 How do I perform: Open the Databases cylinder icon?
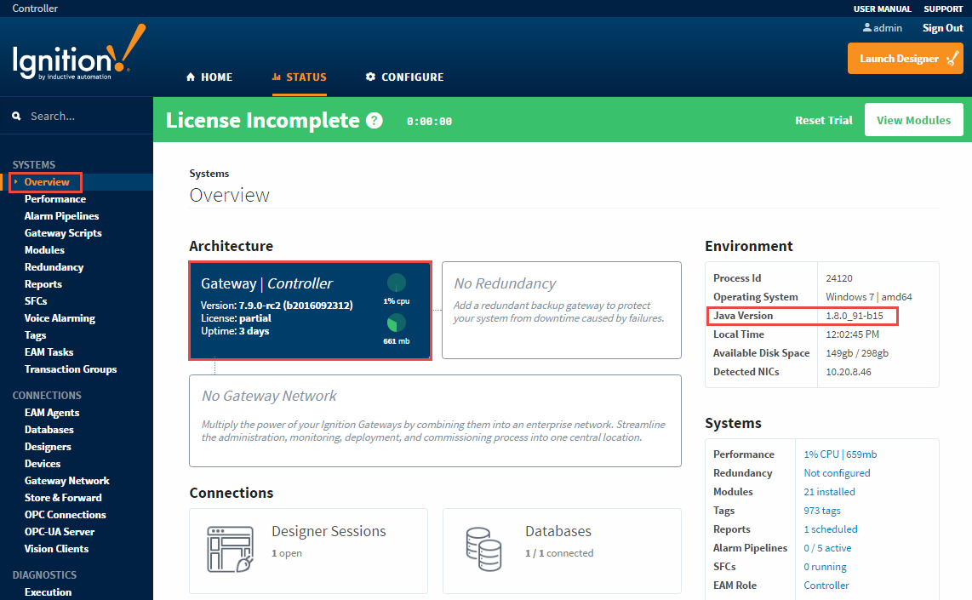(x=483, y=549)
